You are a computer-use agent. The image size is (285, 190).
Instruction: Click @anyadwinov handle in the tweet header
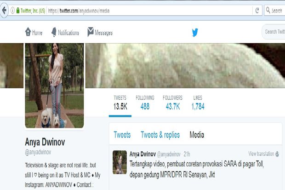(169, 154)
